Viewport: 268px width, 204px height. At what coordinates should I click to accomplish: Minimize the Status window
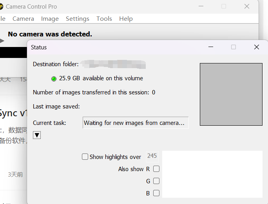pos(211,47)
